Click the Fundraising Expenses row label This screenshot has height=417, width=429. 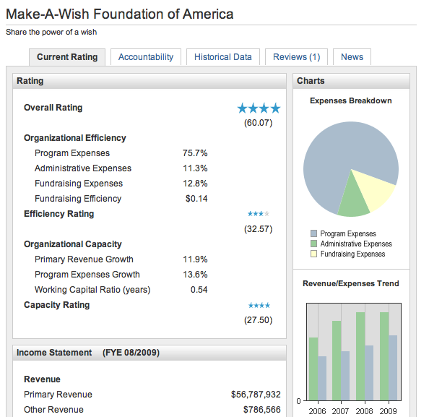(x=79, y=184)
